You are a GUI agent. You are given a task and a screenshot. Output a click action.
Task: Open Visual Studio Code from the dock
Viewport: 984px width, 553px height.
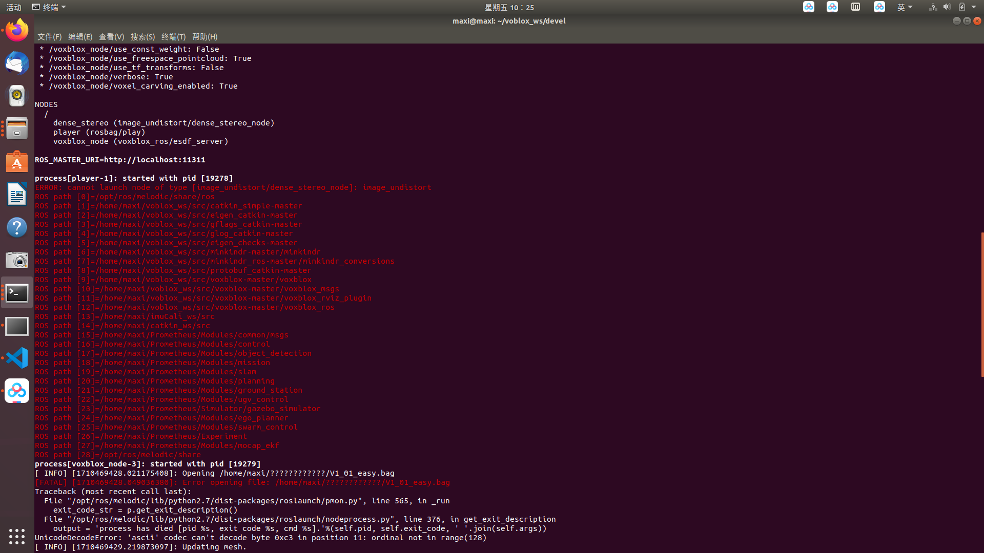point(17,358)
